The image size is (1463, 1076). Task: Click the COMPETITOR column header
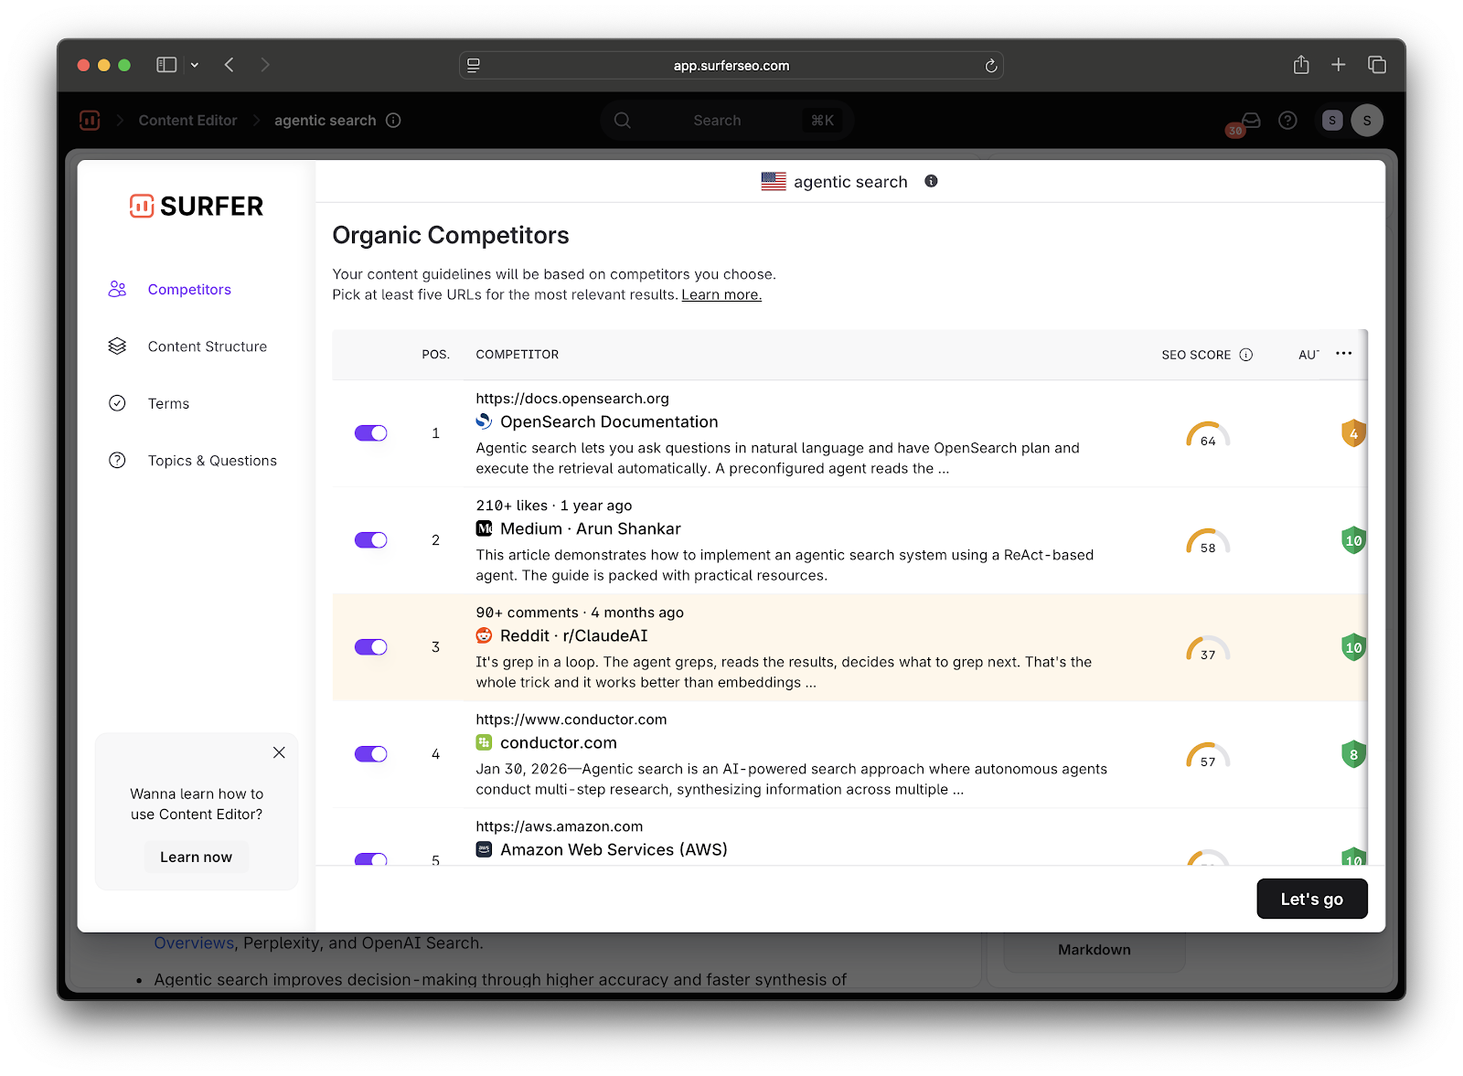pyautogui.click(x=518, y=355)
